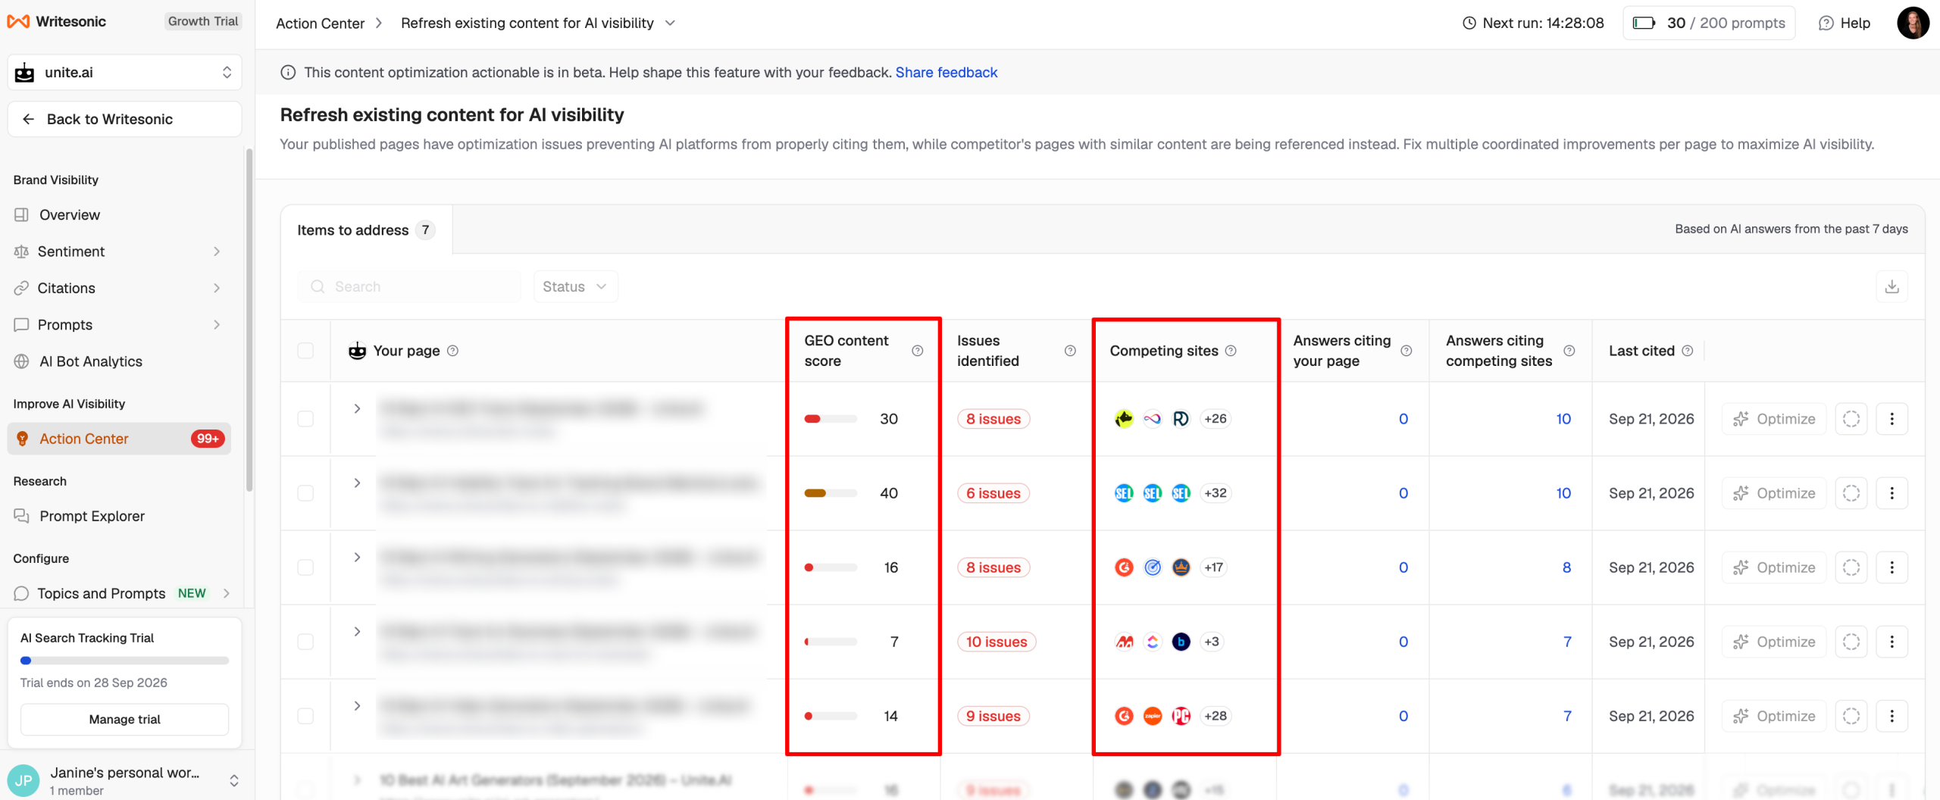Image resolution: width=1940 pixels, height=800 pixels.
Task: Click the JP workspace avatar icon
Action: [23, 781]
